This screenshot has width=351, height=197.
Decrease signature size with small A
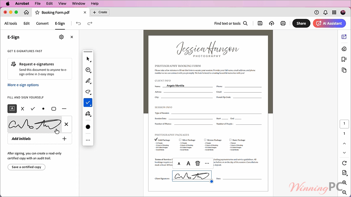click(x=179, y=164)
